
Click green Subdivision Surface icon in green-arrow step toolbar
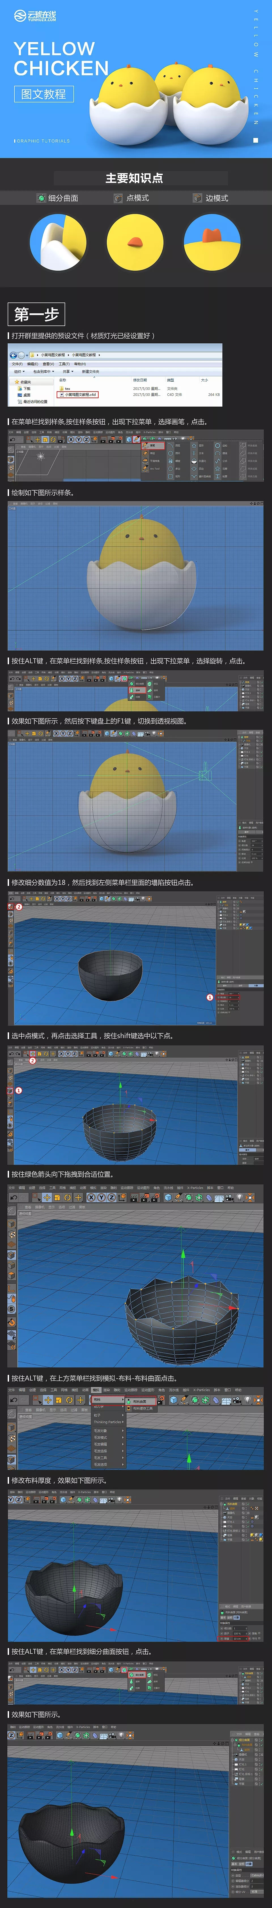pyautogui.click(x=188, y=1198)
